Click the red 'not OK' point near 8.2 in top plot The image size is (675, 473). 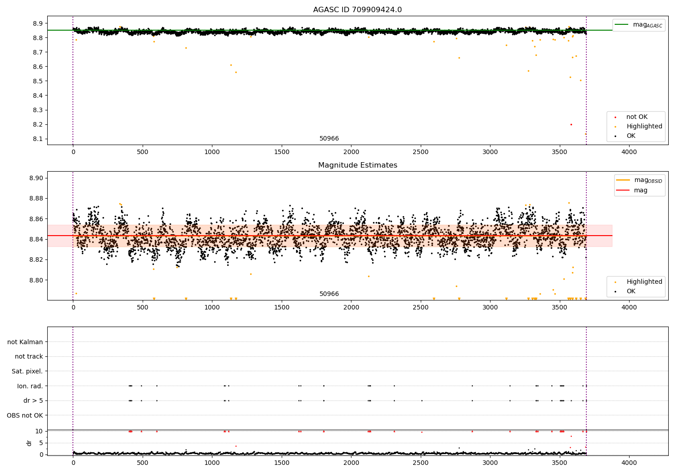(x=571, y=124)
